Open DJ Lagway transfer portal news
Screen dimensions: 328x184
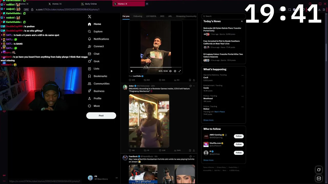[x=223, y=57]
